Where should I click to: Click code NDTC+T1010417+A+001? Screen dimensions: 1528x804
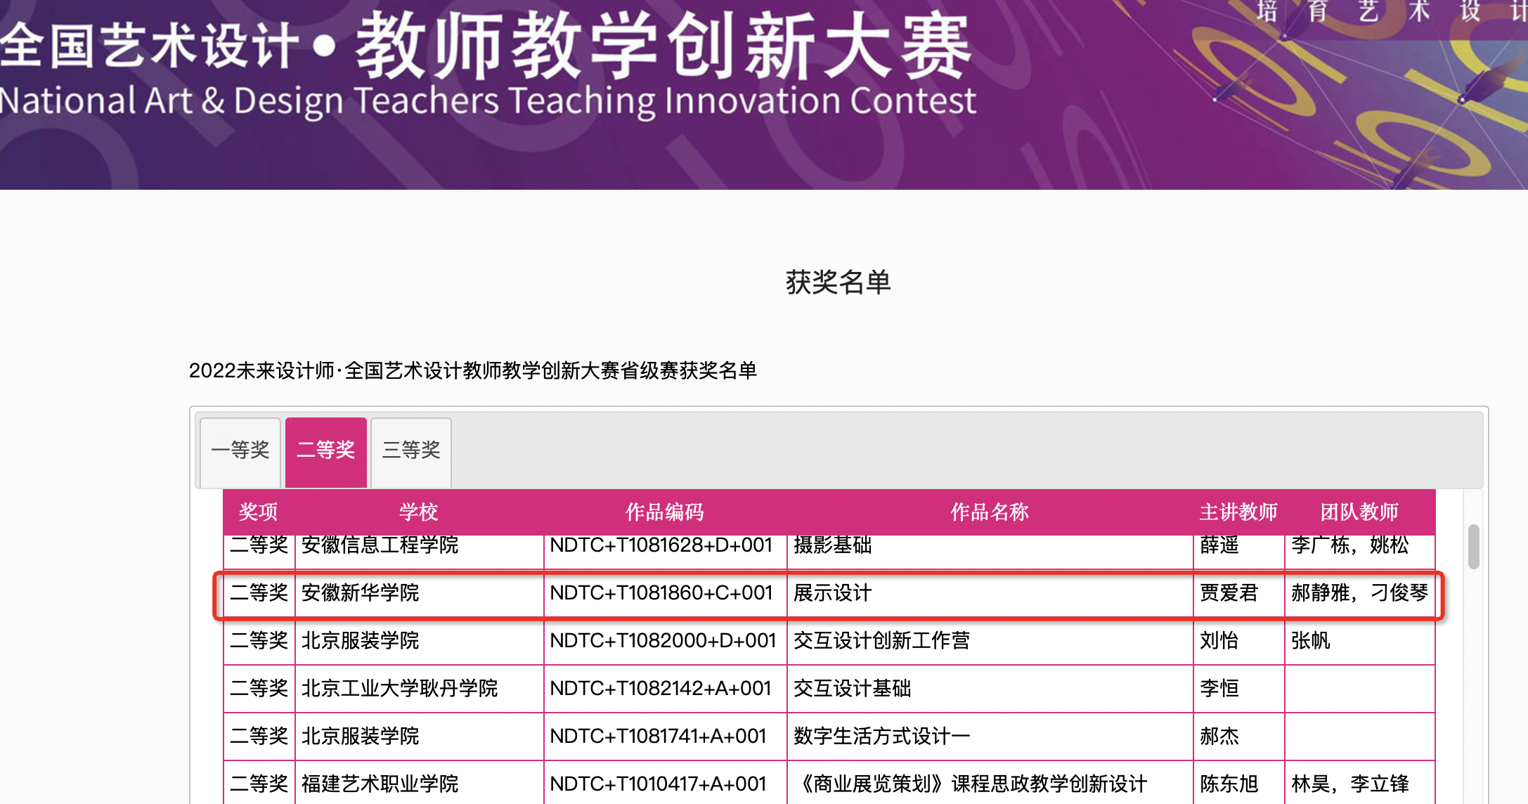[659, 784]
